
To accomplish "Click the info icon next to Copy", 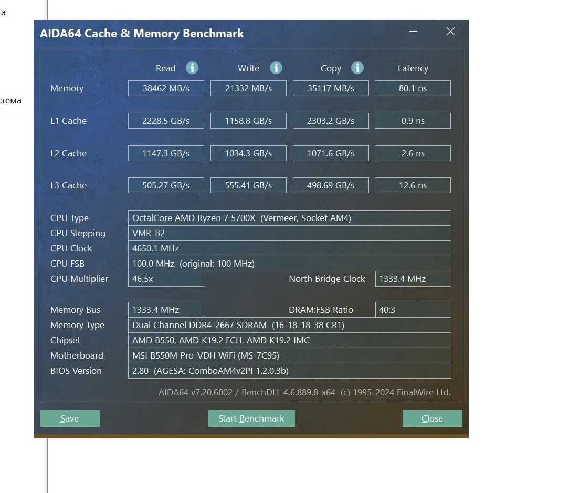I will (x=357, y=68).
